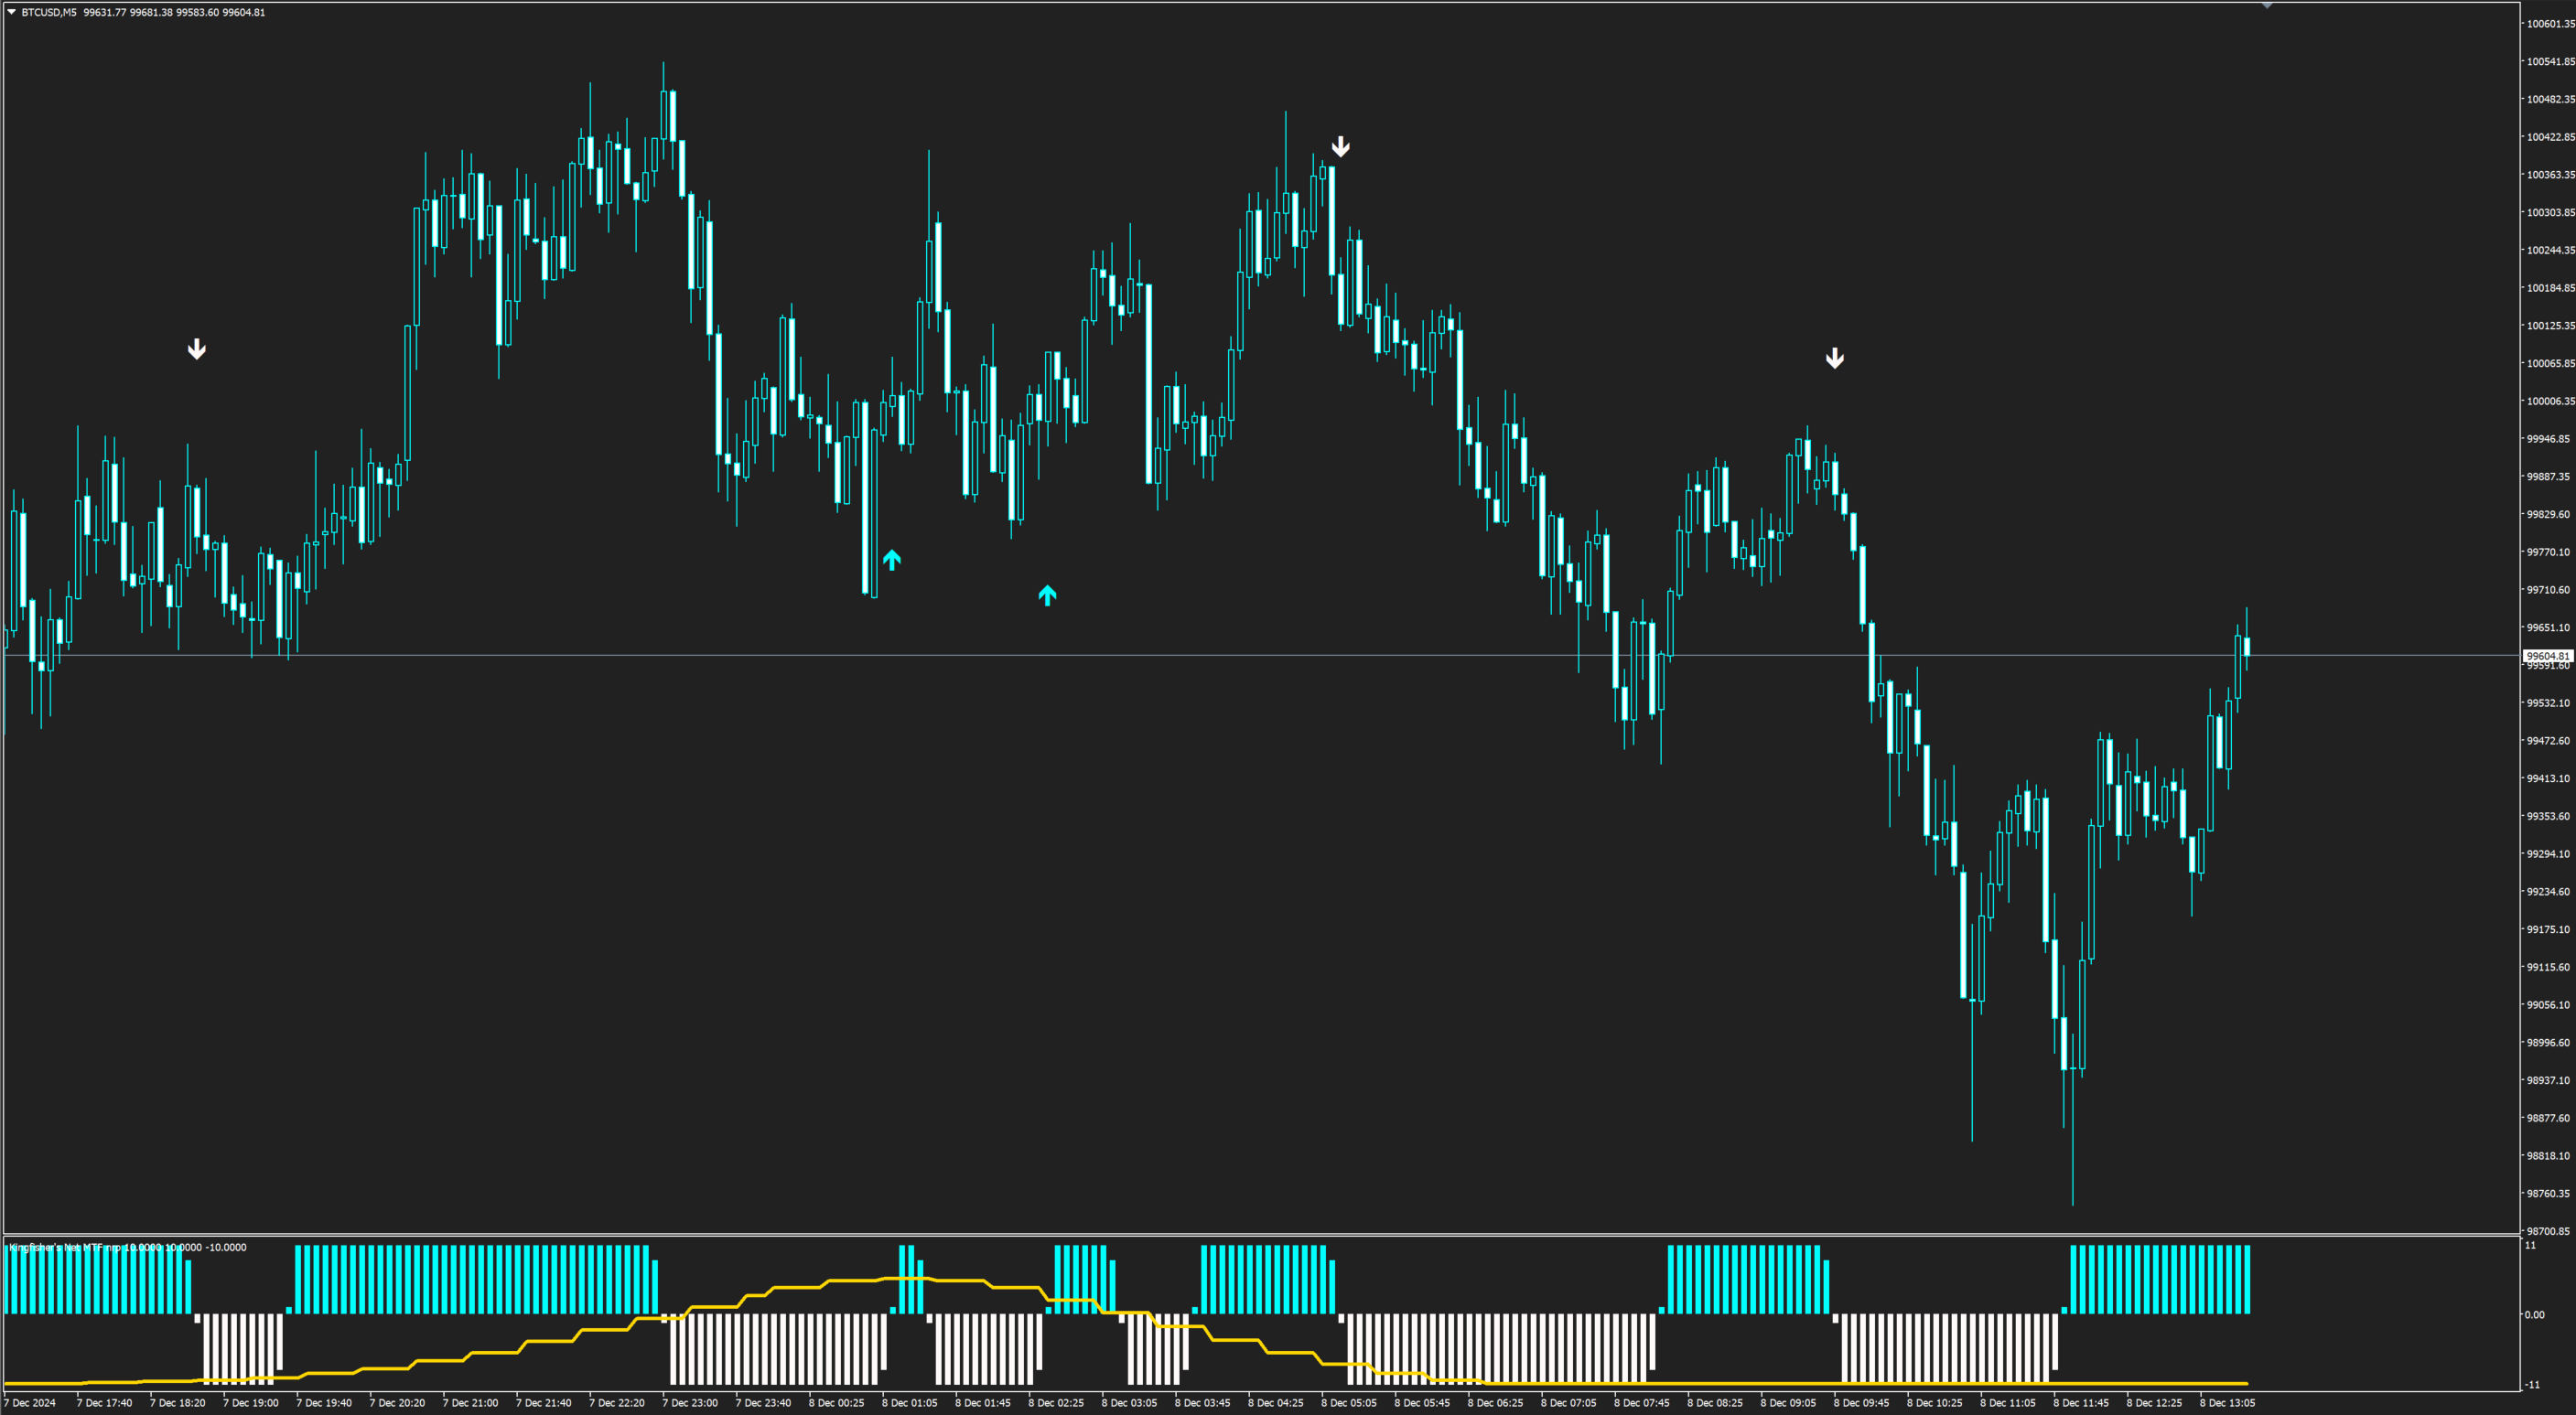Click the current price label 99604.81
This screenshot has width=2576, height=1415.
[x=2547, y=656]
